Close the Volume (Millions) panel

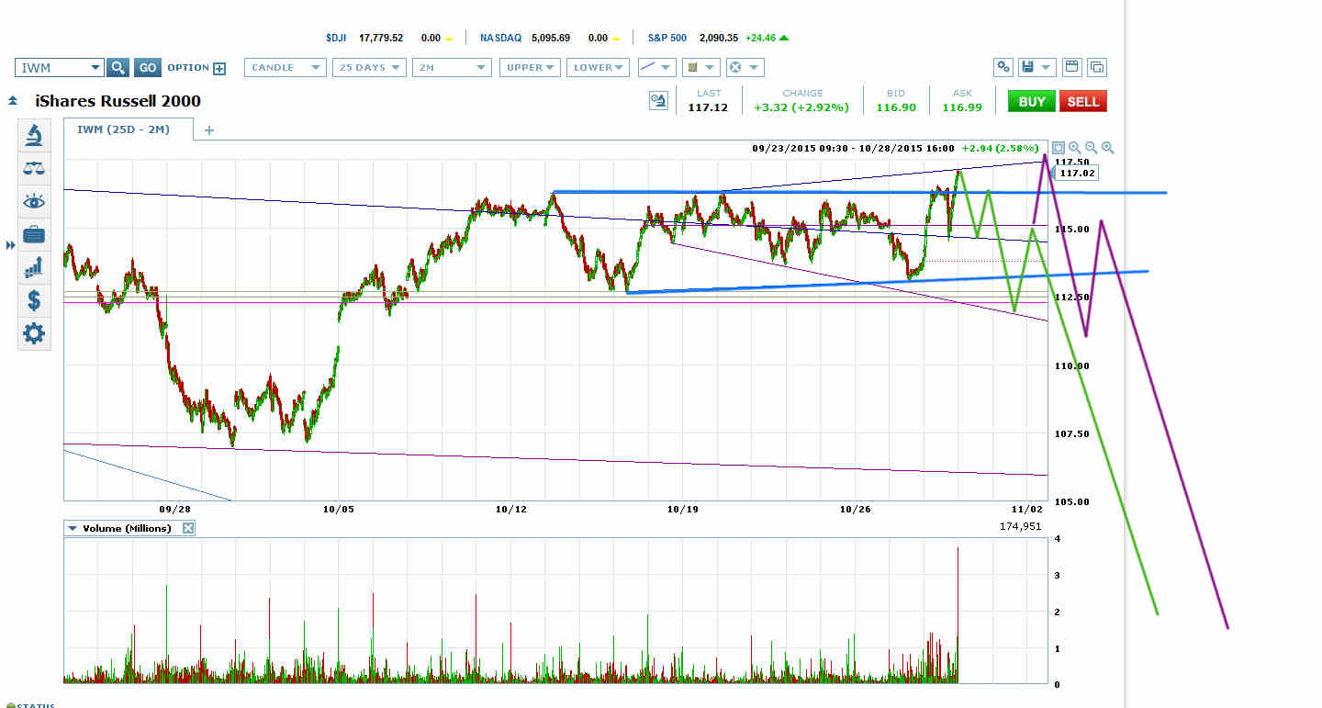tap(188, 528)
